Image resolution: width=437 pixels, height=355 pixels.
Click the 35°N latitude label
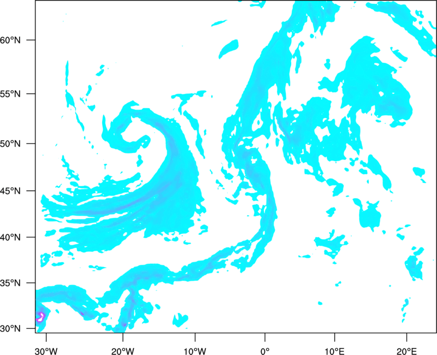(x=10, y=283)
